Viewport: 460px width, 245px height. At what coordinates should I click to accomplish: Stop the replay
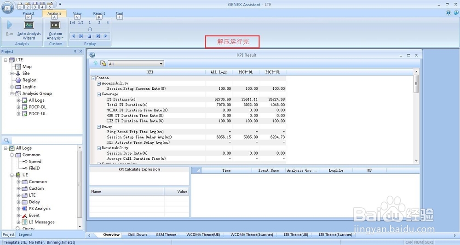89,36
